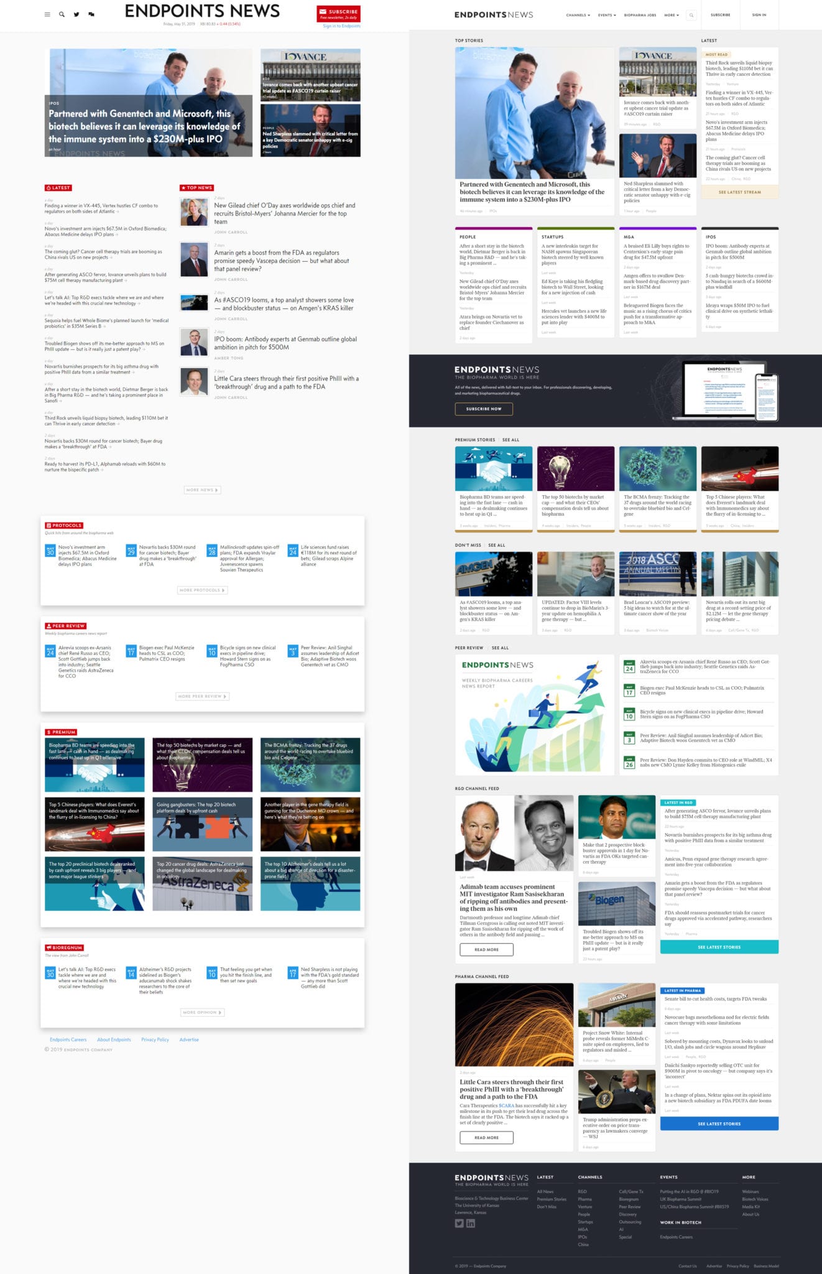Click the magnifier icon beside the hamburger menu
This screenshot has width=822, height=1274.
[x=62, y=14]
